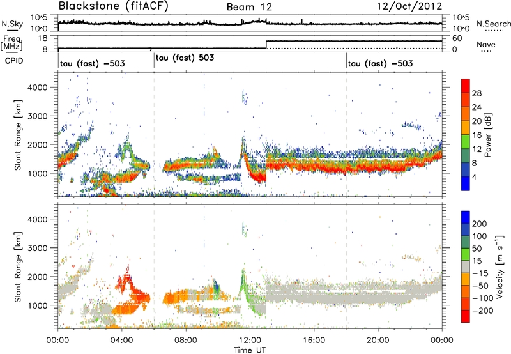511x354 pixels.
Task: Click the 'Velocity [m s-1]' colorbar label
Action: point(499,266)
